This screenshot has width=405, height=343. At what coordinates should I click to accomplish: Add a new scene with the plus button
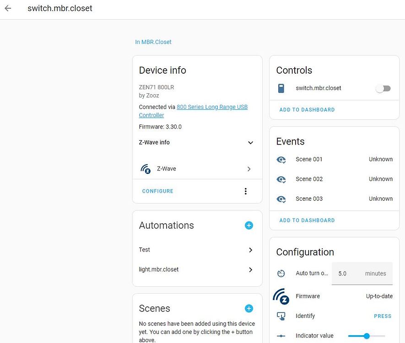pos(248,308)
